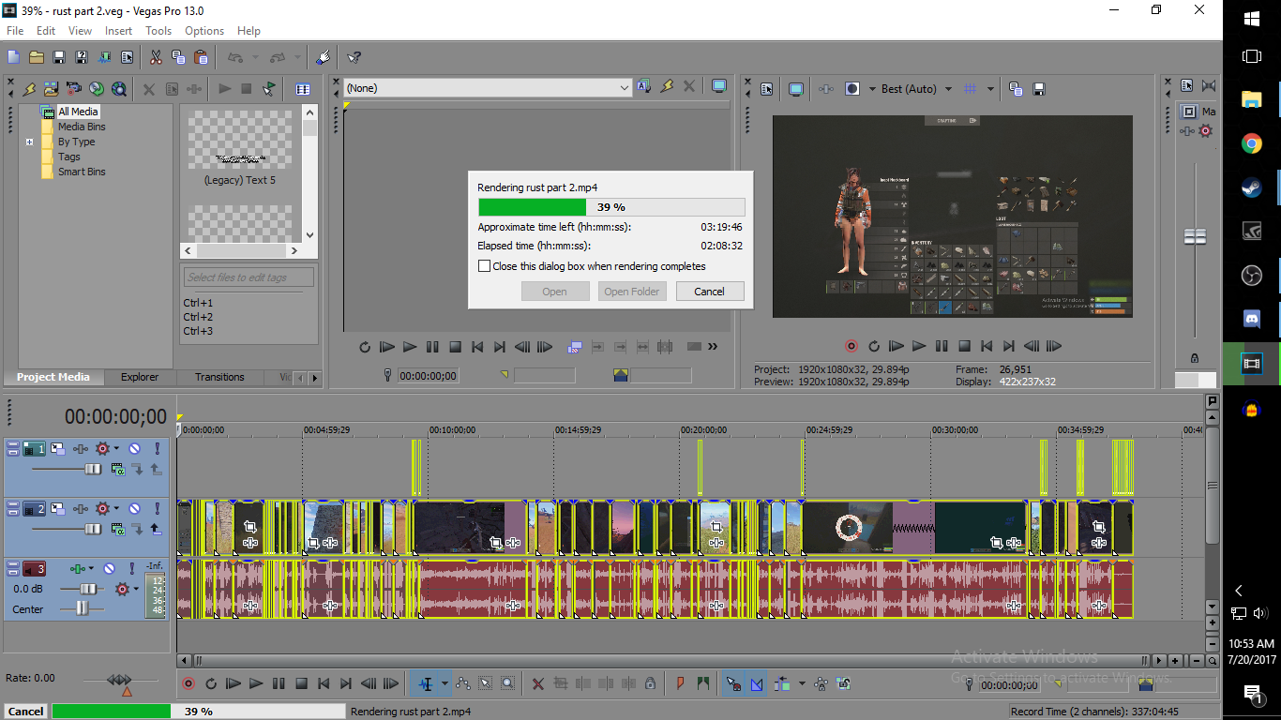Image resolution: width=1281 pixels, height=720 pixels.
Task: Open the Undo history dropdown arrow
Action: pyautogui.click(x=256, y=57)
